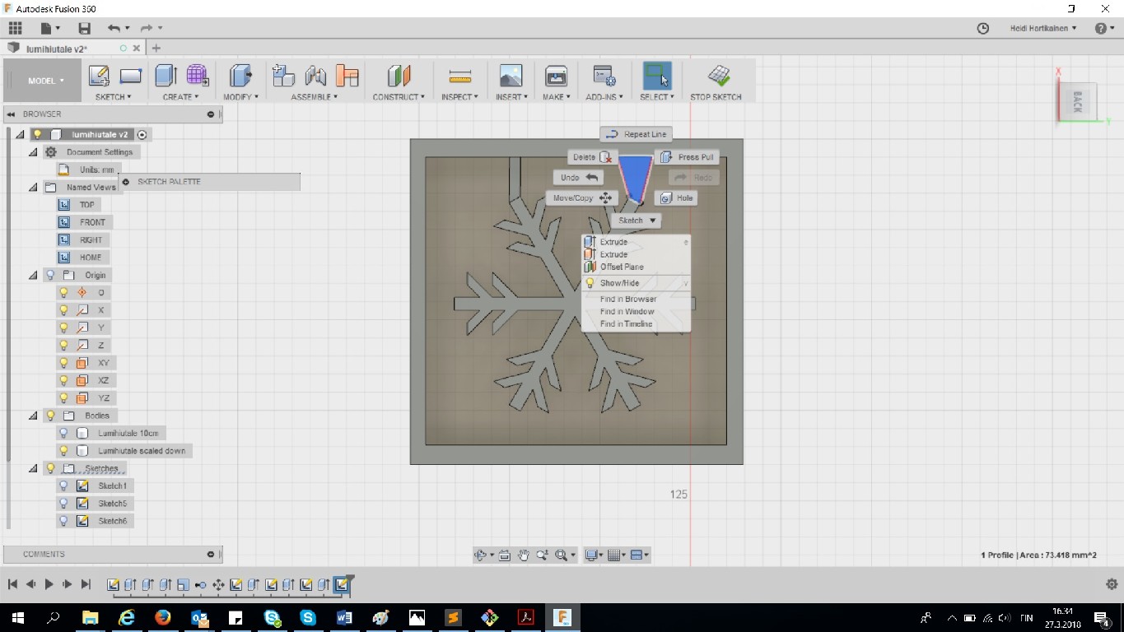Open Word from the taskbar
Viewport: 1124px width, 632px height.
tap(344, 616)
